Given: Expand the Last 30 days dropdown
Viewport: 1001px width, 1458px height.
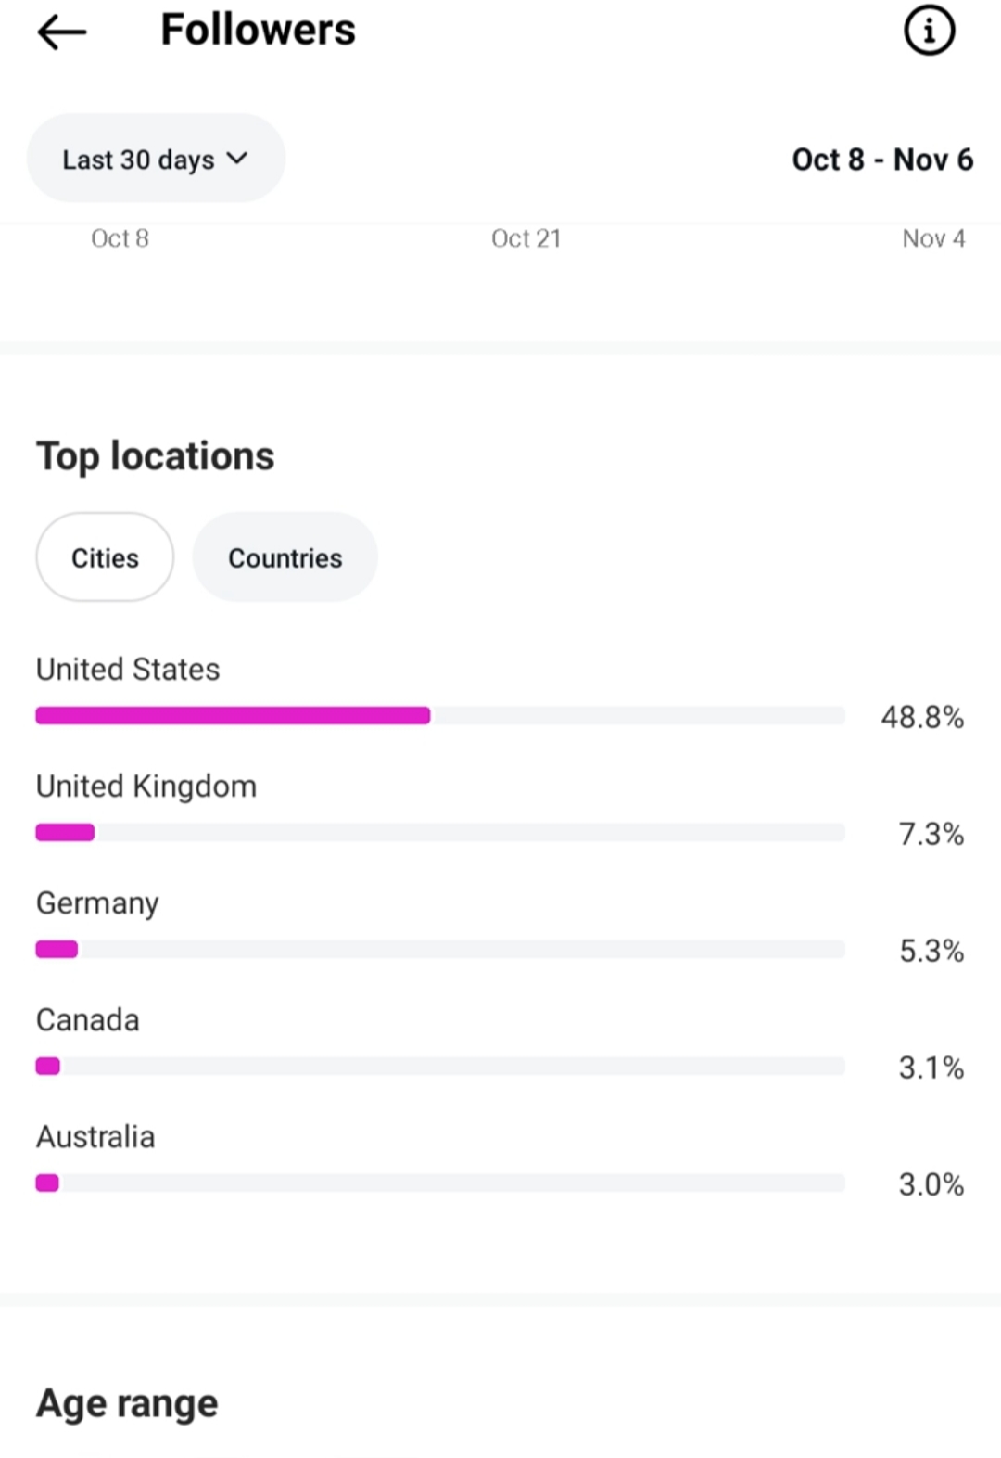Looking at the screenshot, I should point(156,159).
